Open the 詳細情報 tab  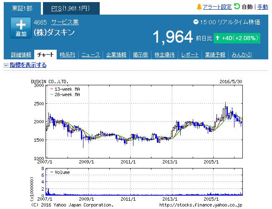point(21,55)
